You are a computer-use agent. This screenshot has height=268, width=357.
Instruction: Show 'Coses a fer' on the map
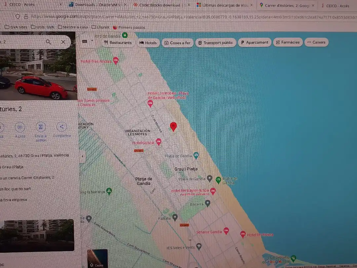point(178,43)
